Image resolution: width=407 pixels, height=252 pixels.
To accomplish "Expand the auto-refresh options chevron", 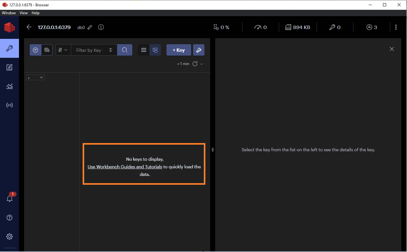I will [202, 64].
